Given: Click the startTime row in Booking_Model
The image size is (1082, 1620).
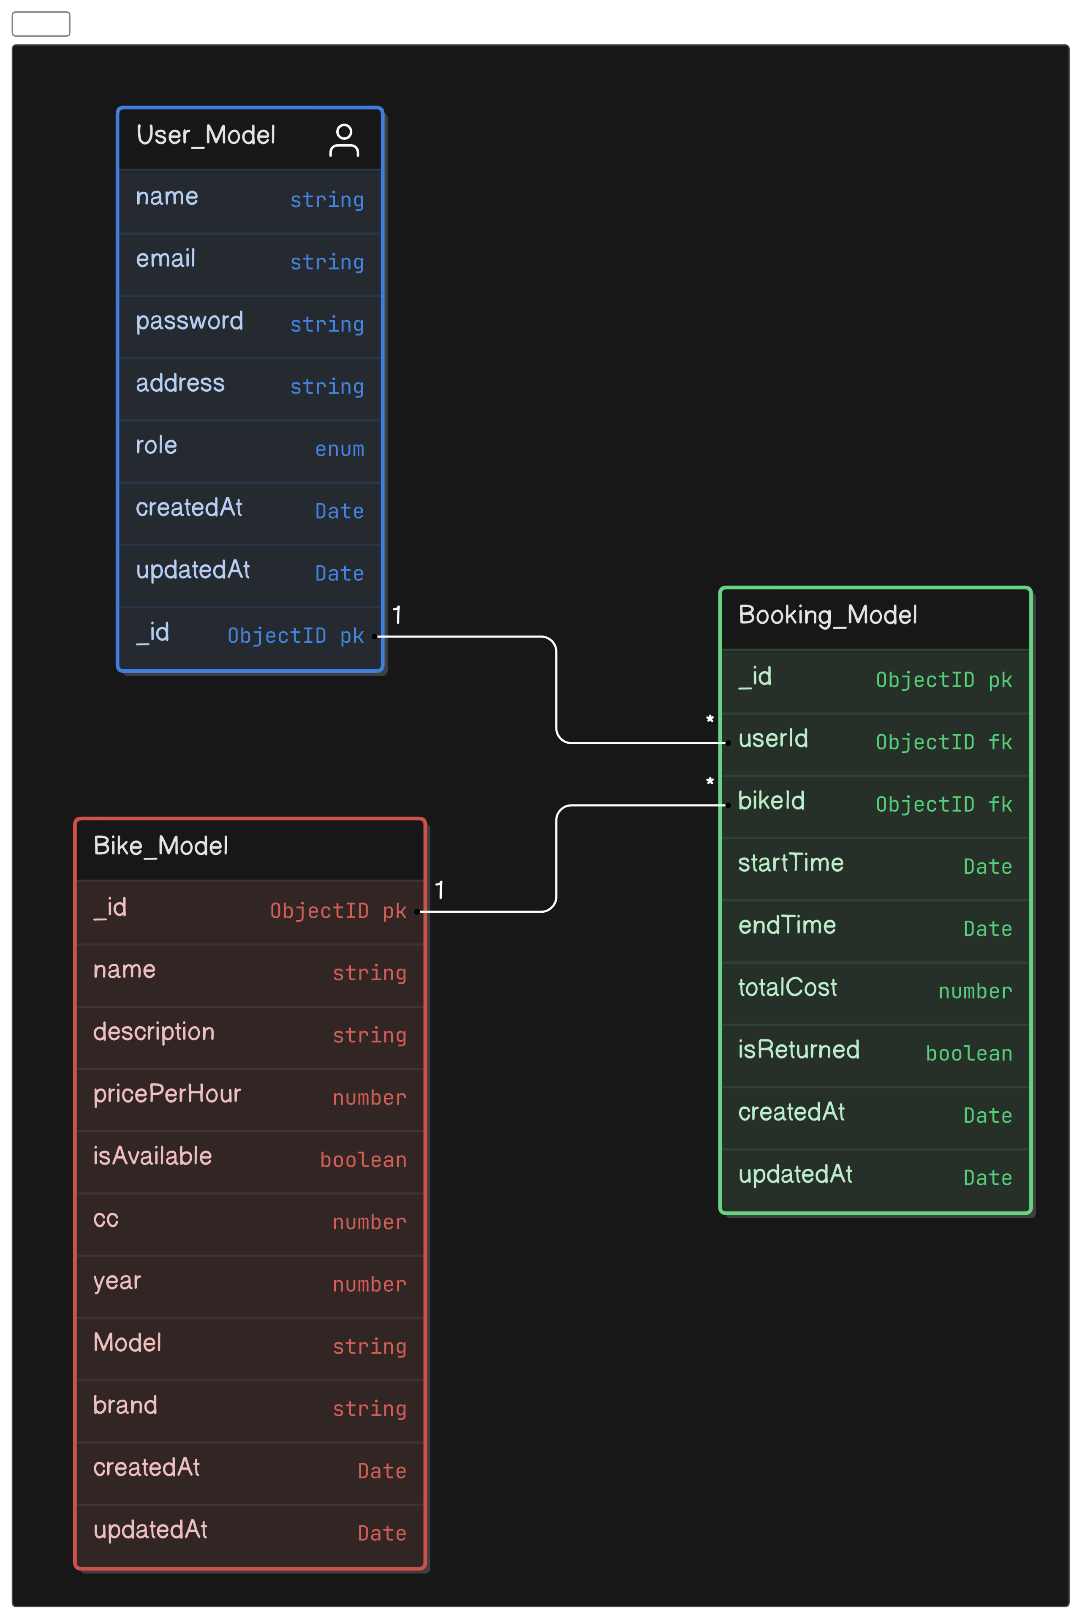Looking at the screenshot, I should point(874,864).
